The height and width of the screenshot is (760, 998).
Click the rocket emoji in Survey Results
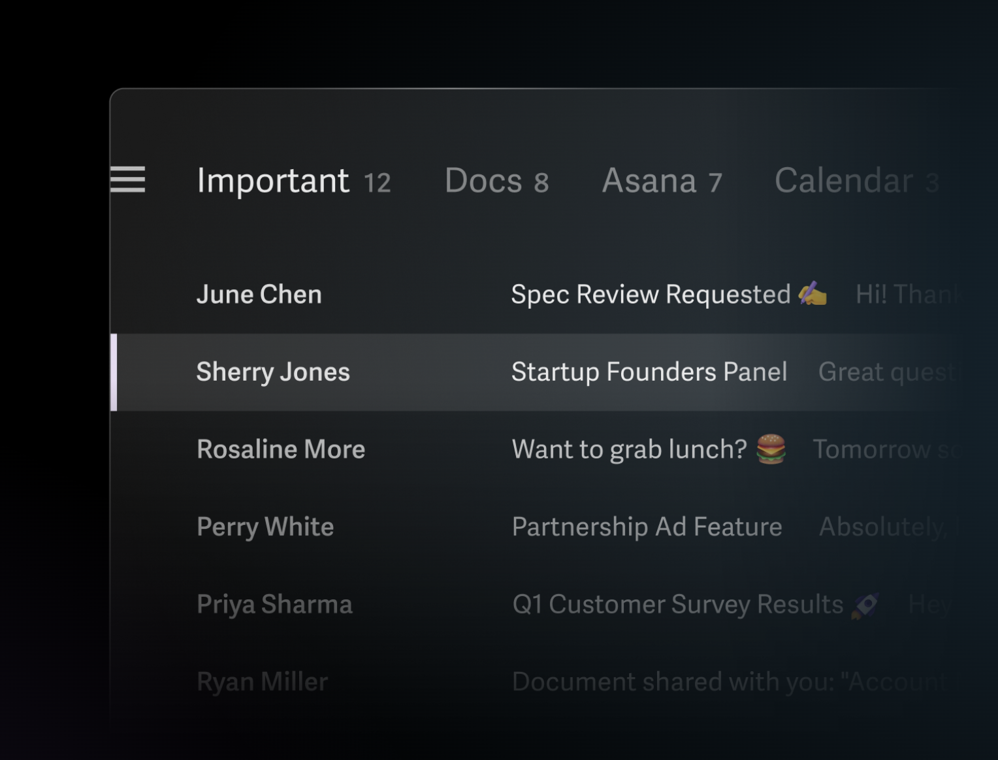coord(865,605)
